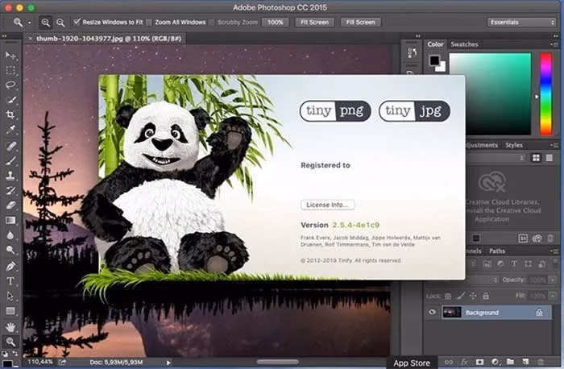Select the Pen tool
Screen dimensions: 564x369
click(x=10, y=266)
